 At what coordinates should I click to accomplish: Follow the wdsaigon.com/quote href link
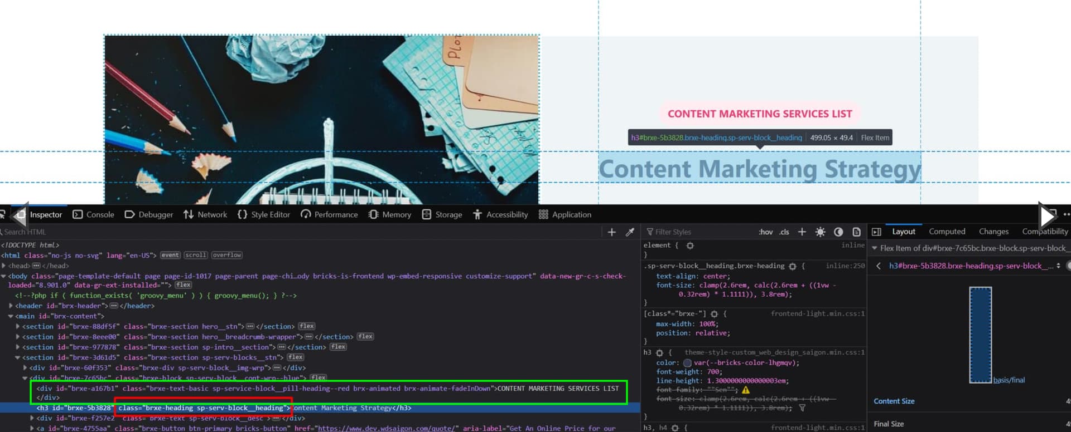388,428
